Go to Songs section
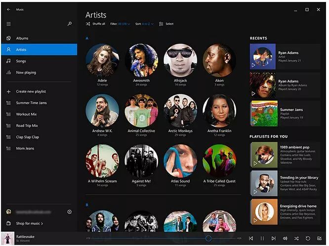The width and height of the screenshot is (329, 246). 39,61
